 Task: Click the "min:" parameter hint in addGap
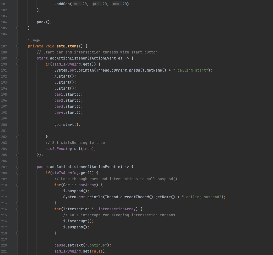(x=77, y=4)
